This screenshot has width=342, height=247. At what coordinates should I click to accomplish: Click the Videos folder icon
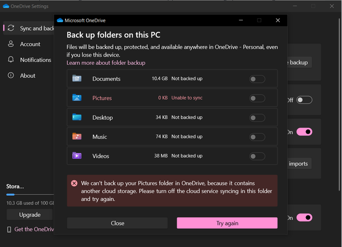77,156
